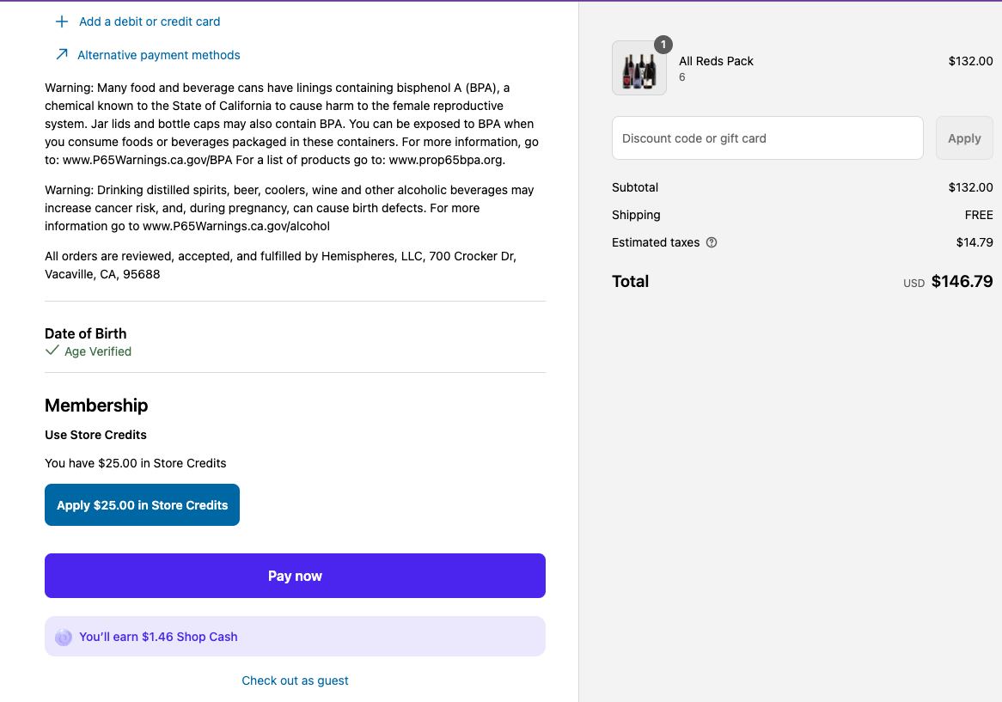Viewport: 1002px width, 702px height.
Task: Click the Shop Cash coin icon
Action: tap(64, 637)
